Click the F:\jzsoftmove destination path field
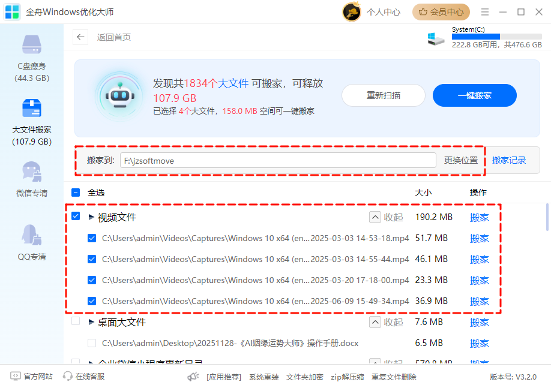Screen dimensions: 551x388 point(279,160)
